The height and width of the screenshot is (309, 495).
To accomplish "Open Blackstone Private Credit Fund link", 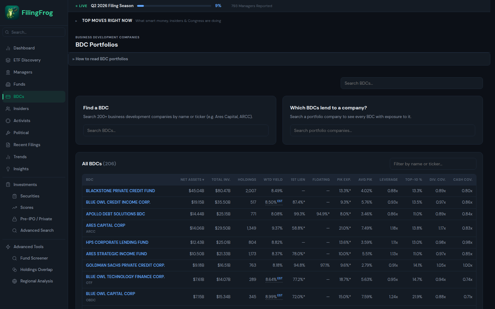I will (120, 191).
